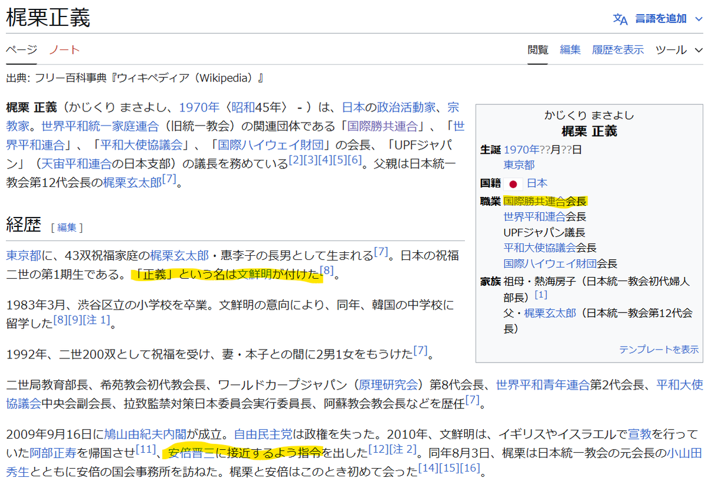The height and width of the screenshot is (481, 708).
Task: Open the highlighted infobox 国際勝共連合 link
Action: [534, 201]
